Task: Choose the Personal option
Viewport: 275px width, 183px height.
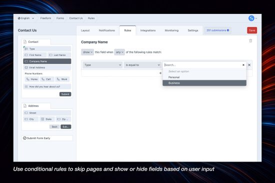Action: point(204,77)
